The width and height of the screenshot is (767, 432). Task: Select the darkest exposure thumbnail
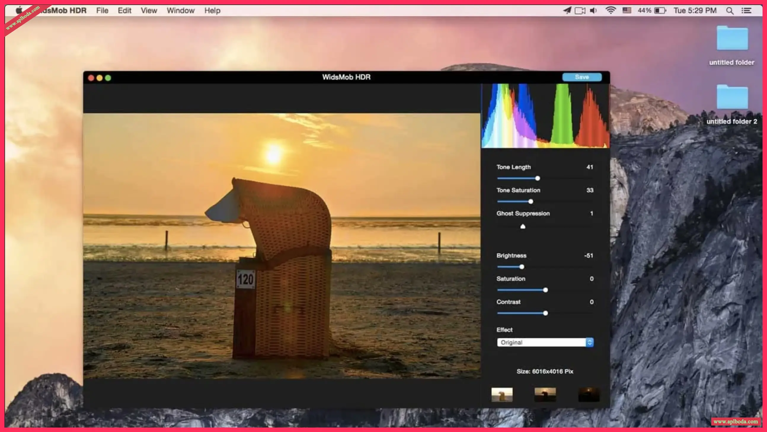pyautogui.click(x=589, y=395)
